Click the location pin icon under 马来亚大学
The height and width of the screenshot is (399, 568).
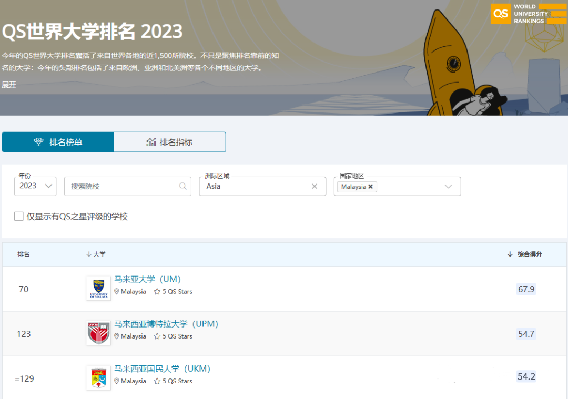click(116, 291)
